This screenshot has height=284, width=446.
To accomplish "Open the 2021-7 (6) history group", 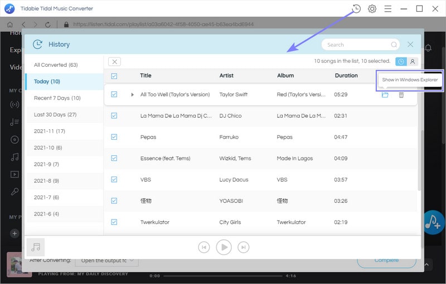I will 65,197.
